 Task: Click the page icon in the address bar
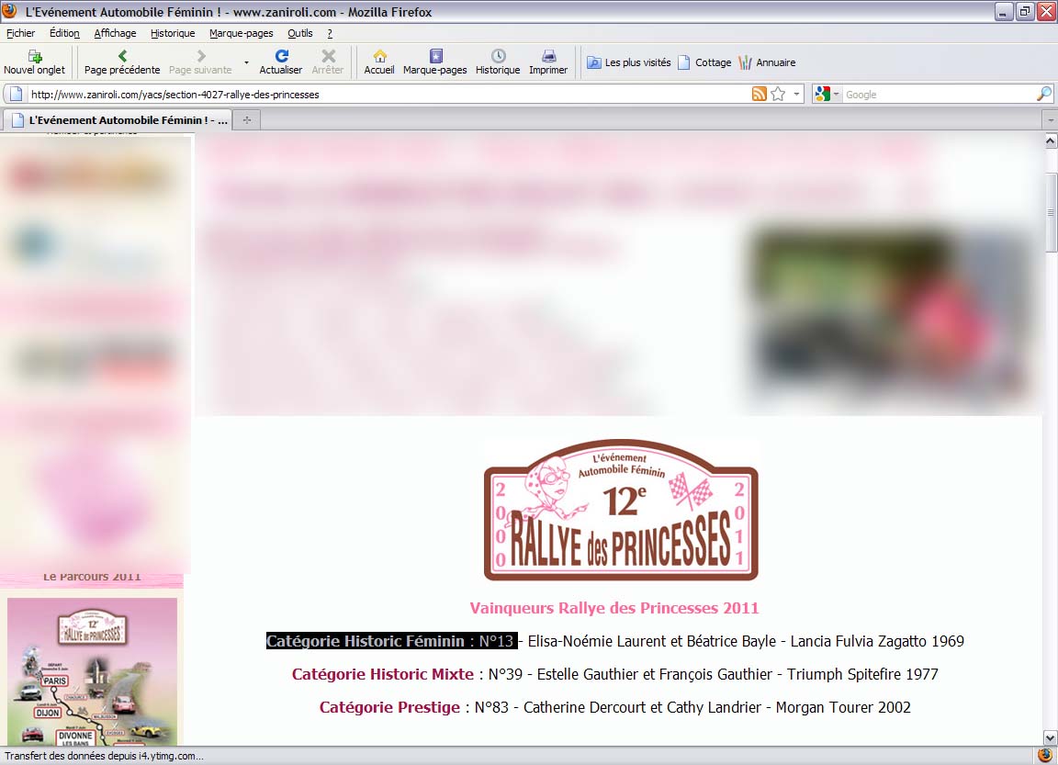tap(16, 95)
